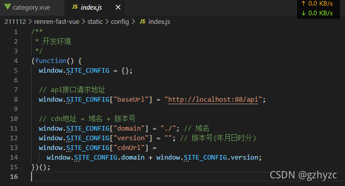The image size is (345, 186).
Task: Click the comment 版本号(年月日时分)
Action: [218, 138]
